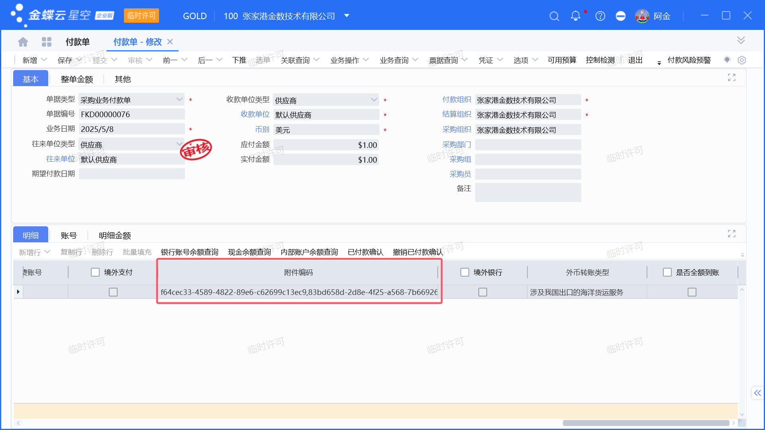Switch to the 其他 tab
The image size is (765, 430).
pyautogui.click(x=123, y=79)
